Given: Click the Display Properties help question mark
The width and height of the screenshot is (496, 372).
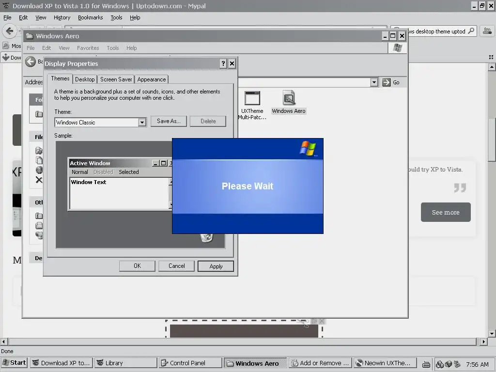Looking at the screenshot, I should point(223,63).
